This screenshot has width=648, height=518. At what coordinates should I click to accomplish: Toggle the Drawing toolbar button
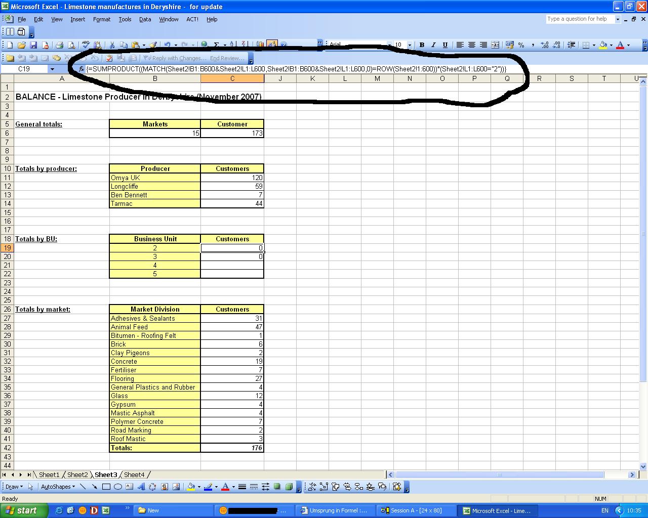click(272, 45)
